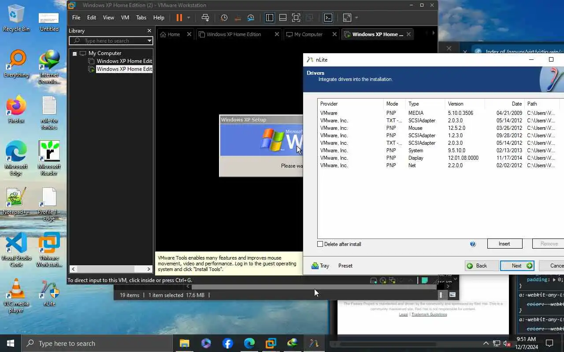Click the network adapter status icon

click(392, 280)
